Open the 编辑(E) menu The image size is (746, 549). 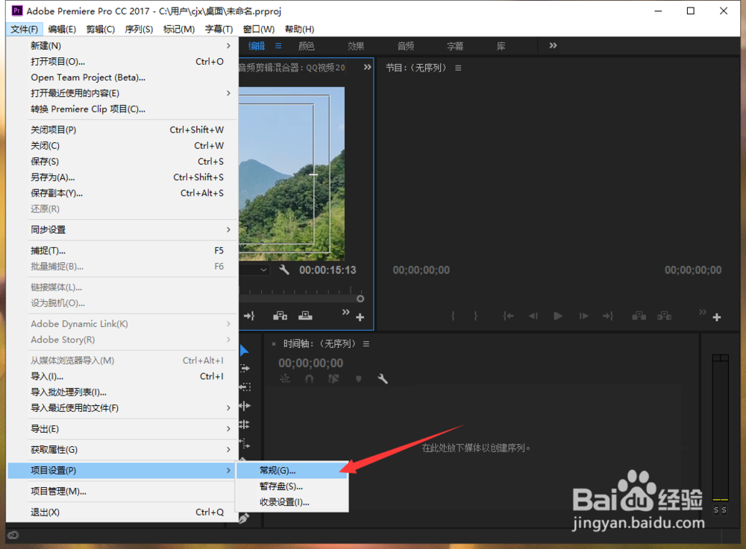tap(62, 30)
